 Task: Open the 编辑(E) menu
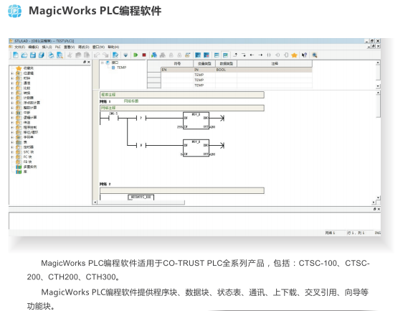[34, 47]
